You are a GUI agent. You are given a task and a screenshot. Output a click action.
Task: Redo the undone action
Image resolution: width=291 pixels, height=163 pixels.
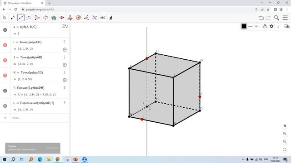[x=268, y=18]
